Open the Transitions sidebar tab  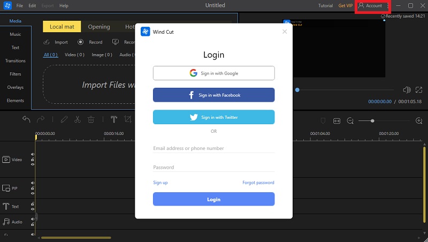pyautogui.click(x=16, y=61)
